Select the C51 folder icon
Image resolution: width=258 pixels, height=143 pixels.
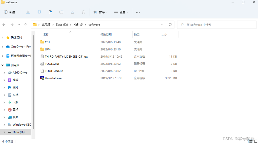[x=42, y=42]
